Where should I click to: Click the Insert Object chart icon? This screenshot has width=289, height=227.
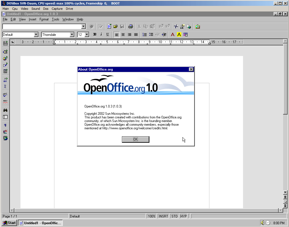[5, 58]
